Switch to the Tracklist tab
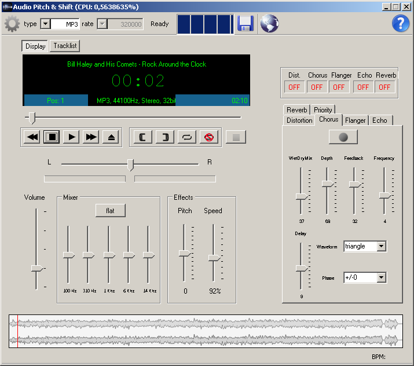Viewport: 414px width, 366px height. click(x=65, y=46)
